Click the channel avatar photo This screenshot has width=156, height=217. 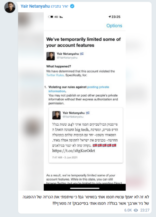coord(10,7)
